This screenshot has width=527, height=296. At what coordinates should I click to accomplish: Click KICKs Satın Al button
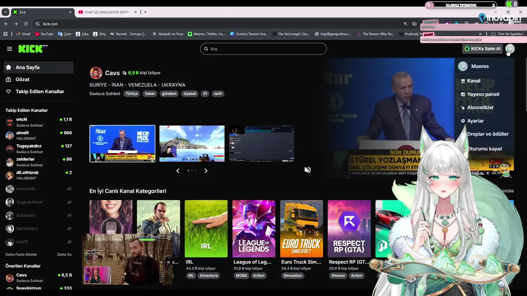pos(483,49)
